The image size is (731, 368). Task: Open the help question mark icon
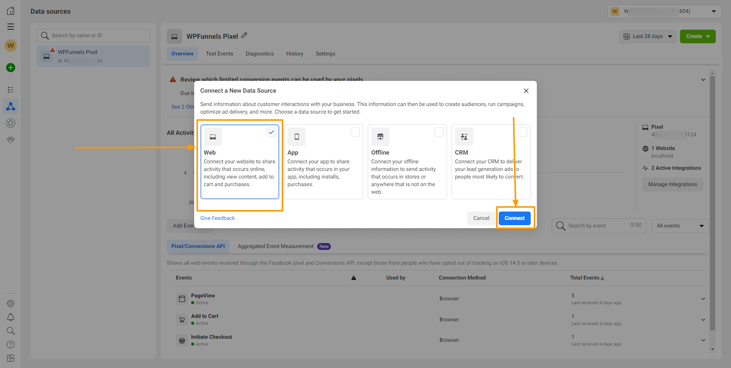tap(11, 344)
